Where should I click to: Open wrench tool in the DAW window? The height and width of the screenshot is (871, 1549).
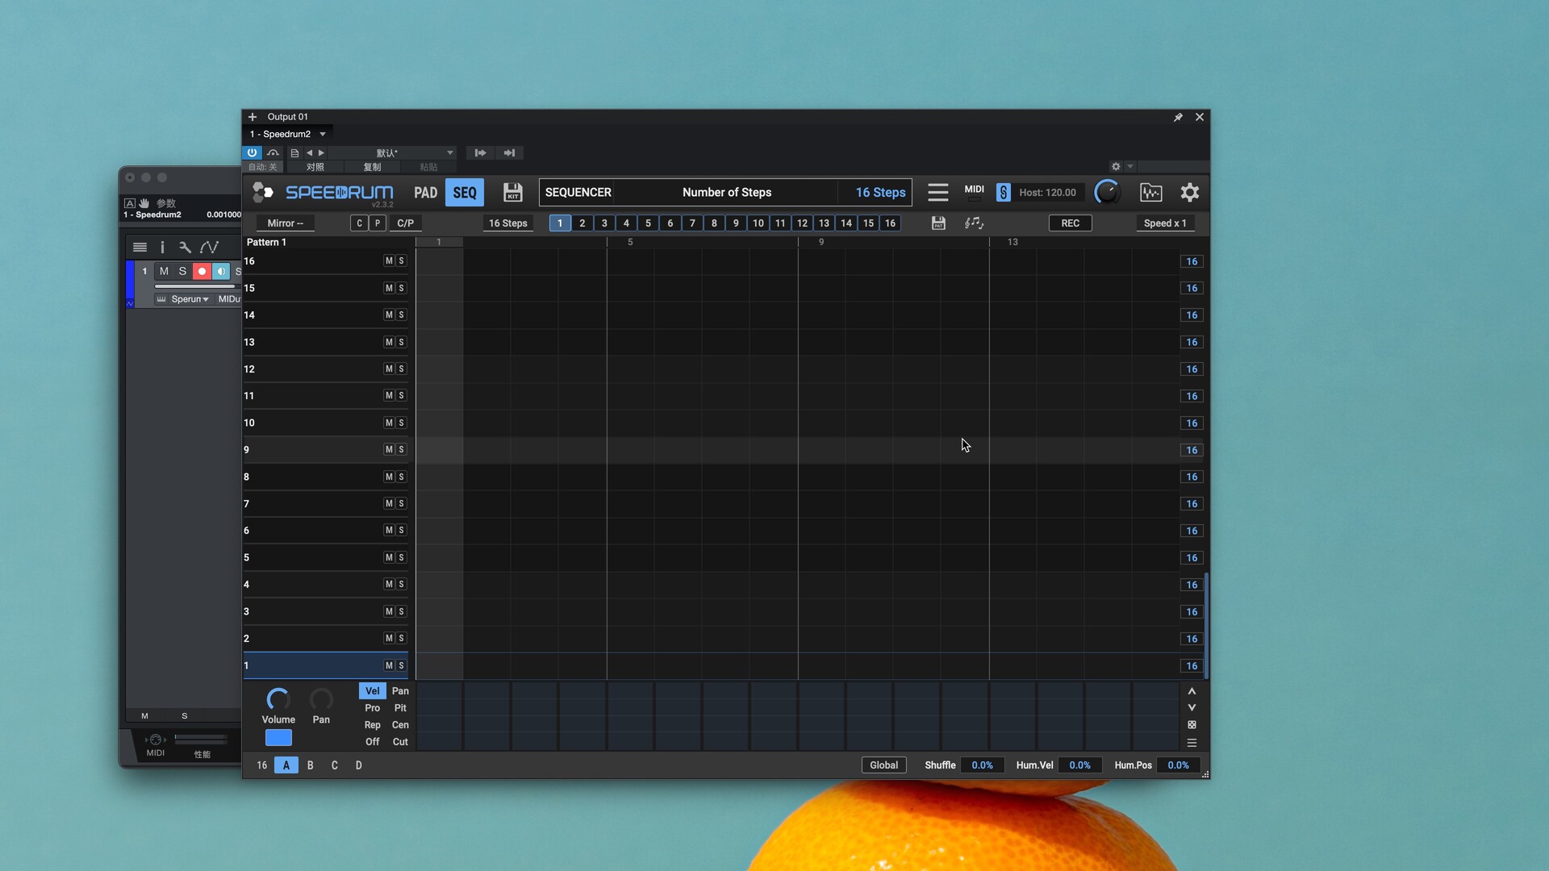pyautogui.click(x=185, y=248)
